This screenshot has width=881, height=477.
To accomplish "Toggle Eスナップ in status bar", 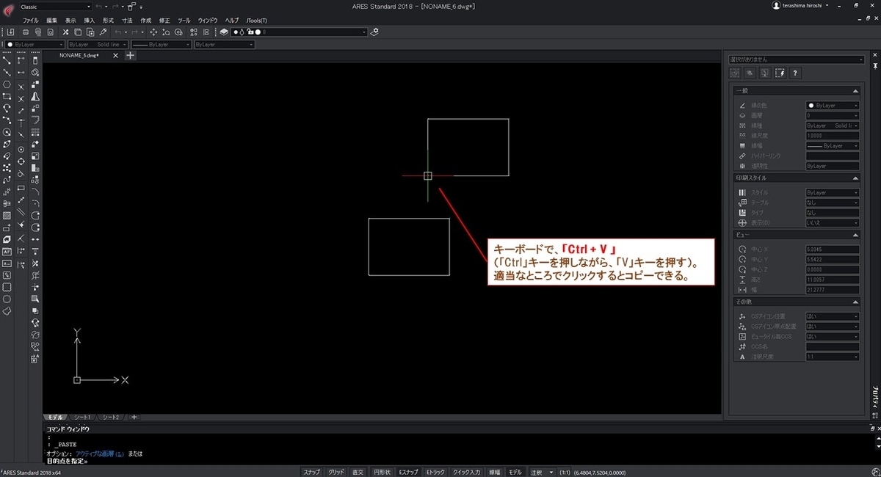I will (408, 473).
